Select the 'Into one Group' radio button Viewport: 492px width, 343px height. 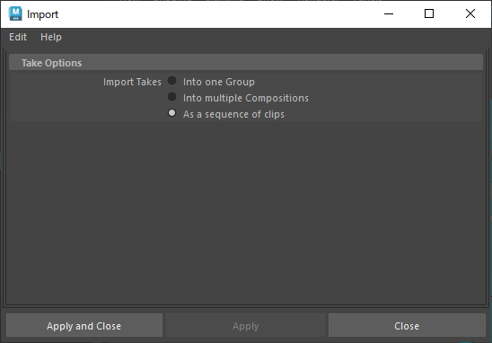(x=171, y=81)
